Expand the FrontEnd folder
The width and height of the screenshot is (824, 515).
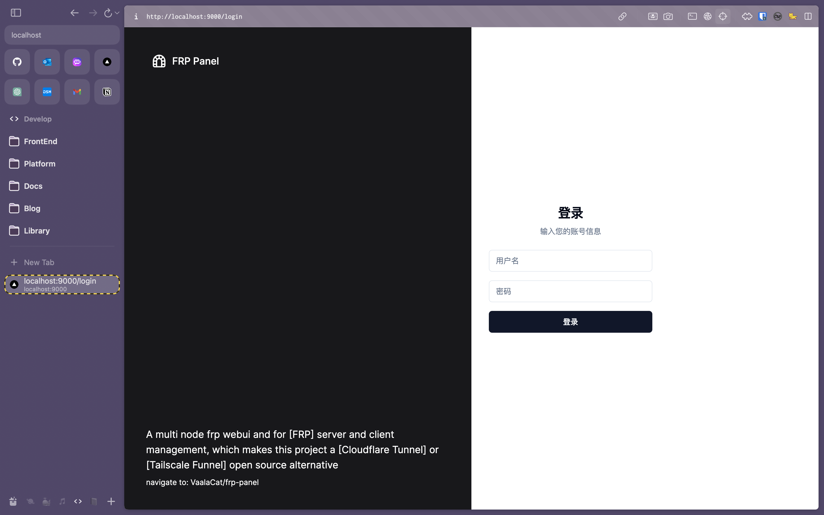pyautogui.click(x=40, y=141)
